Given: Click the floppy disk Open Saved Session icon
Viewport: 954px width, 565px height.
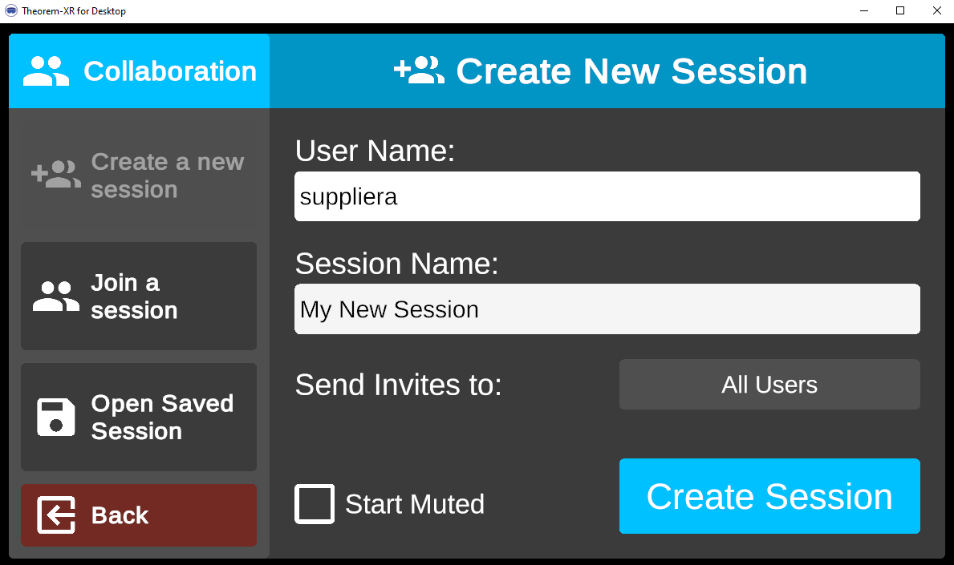Looking at the screenshot, I should [56, 417].
